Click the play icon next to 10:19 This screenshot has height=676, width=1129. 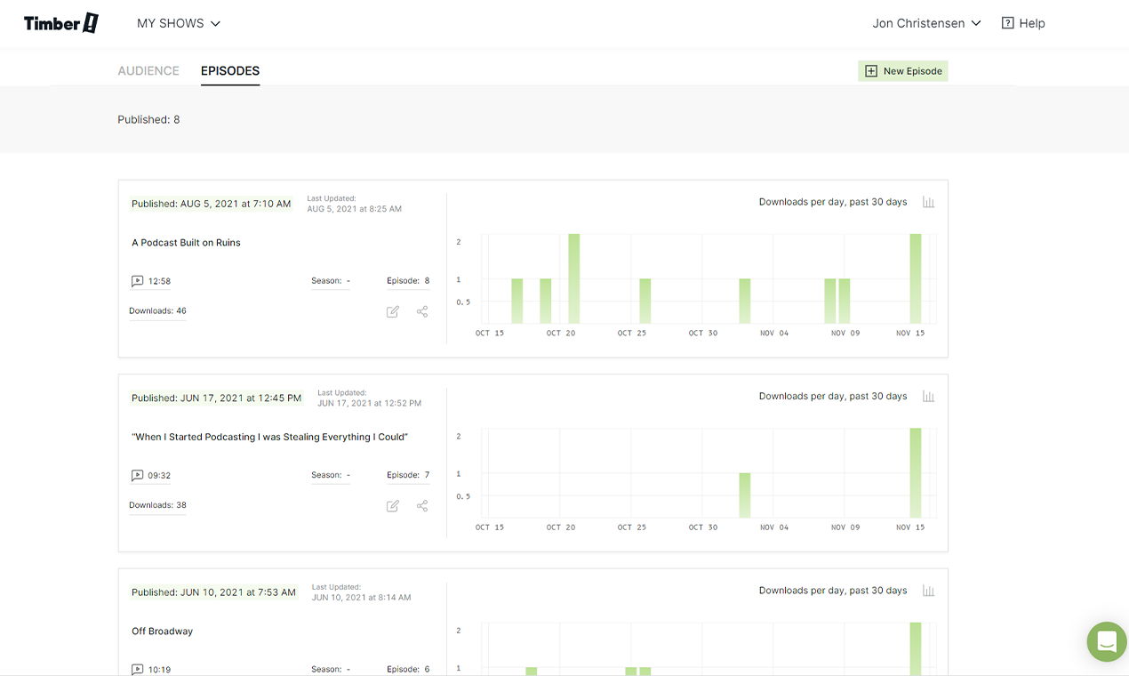coord(137,669)
